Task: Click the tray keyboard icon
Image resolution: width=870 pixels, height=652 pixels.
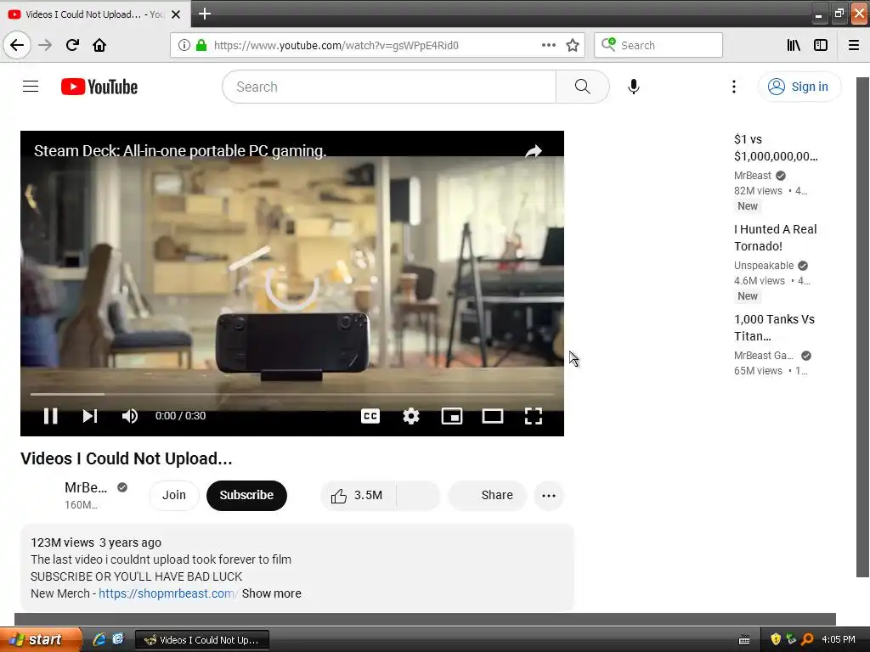Action: (744, 640)
